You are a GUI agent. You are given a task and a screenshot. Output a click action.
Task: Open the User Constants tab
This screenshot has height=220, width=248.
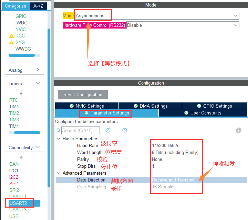(203, 113)
